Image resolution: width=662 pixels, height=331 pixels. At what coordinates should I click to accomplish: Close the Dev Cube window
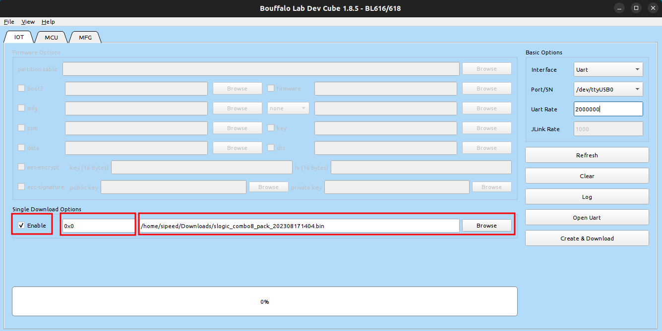(652, 8)
